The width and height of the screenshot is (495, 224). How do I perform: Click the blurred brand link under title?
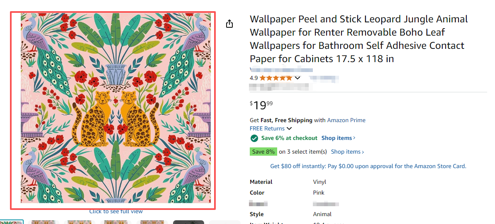click(x=281, y=69)
